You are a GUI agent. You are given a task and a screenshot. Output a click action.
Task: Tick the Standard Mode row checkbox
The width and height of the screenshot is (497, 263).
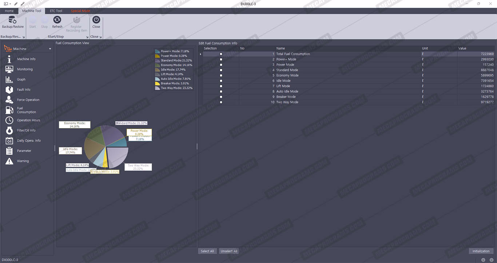[221, 70]
